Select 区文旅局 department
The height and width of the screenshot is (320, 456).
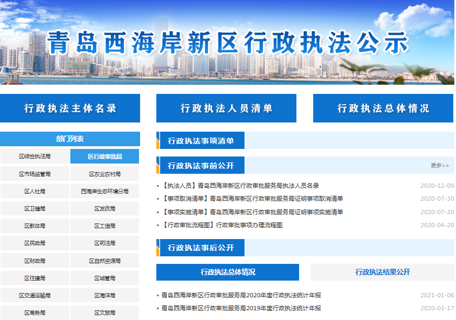(104, 312)
